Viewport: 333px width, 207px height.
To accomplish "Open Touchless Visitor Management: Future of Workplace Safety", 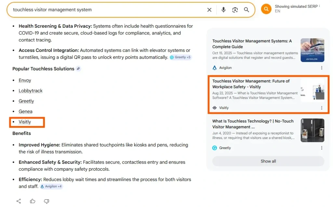I will [x=251, y=84].
